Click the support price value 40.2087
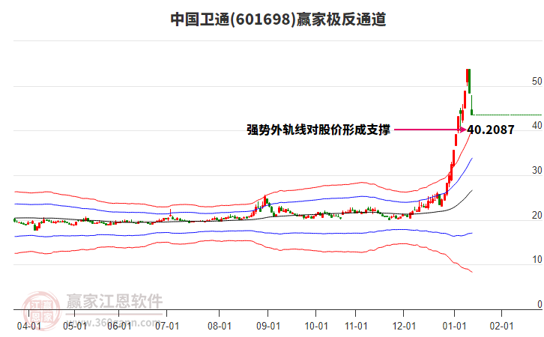Screen dimensions: 544x337 [491, 130]
